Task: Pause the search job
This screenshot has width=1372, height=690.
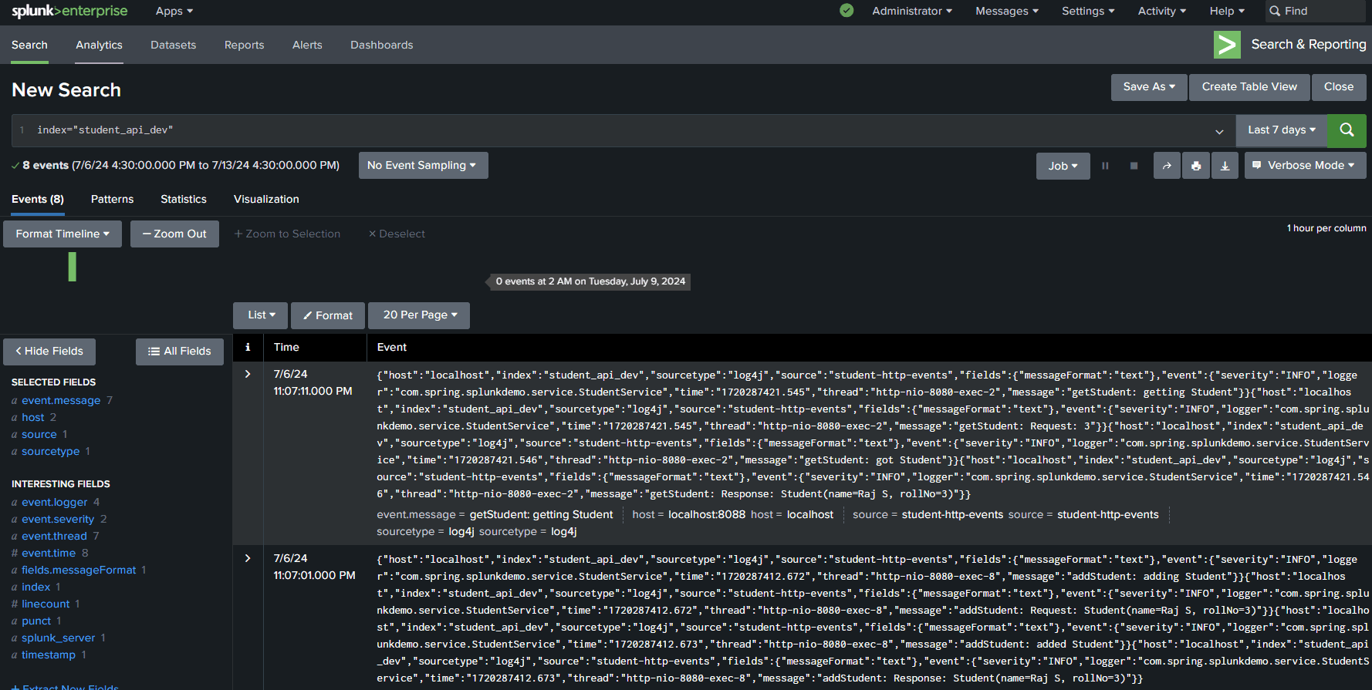Action: click(x=1105, y=166)
